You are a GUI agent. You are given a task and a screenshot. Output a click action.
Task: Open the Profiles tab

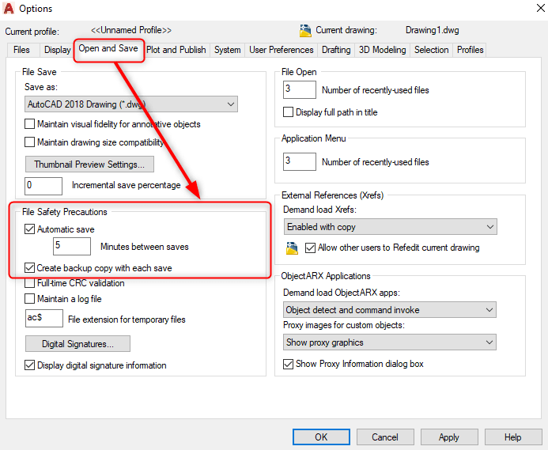470,50
